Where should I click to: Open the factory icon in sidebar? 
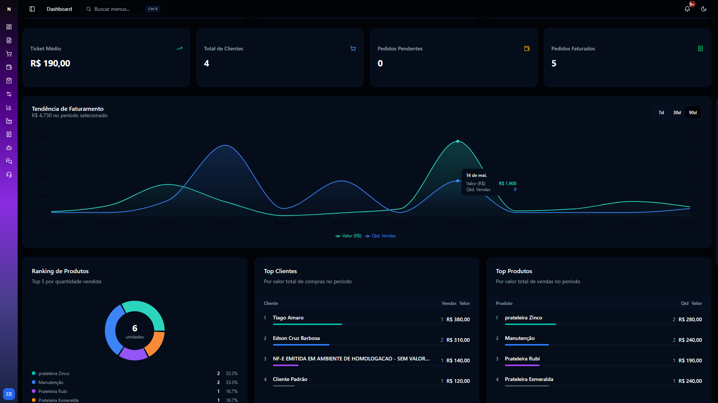pos(9,121)
